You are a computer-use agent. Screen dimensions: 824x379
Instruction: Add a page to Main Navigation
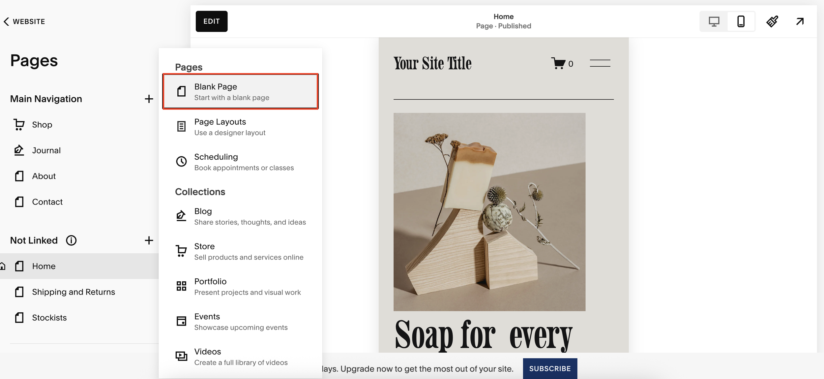149,99
